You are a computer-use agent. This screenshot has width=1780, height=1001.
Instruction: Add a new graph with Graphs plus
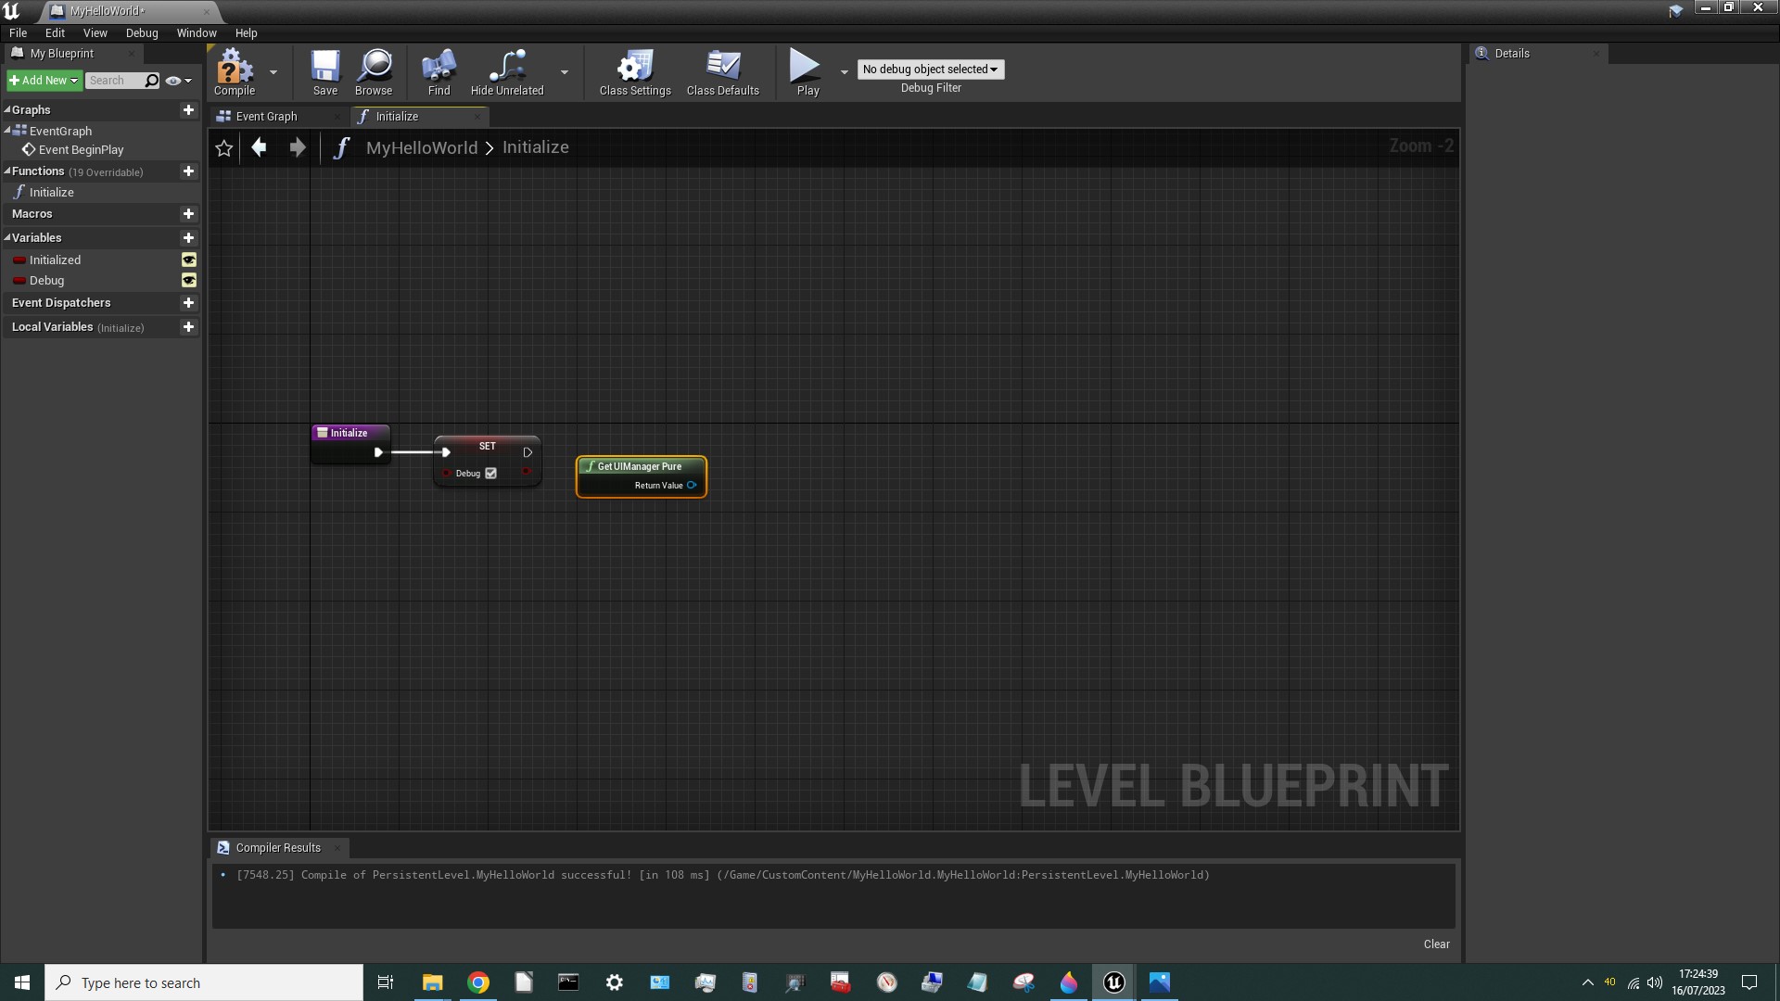pyautogui.click(x=188, y=110)
